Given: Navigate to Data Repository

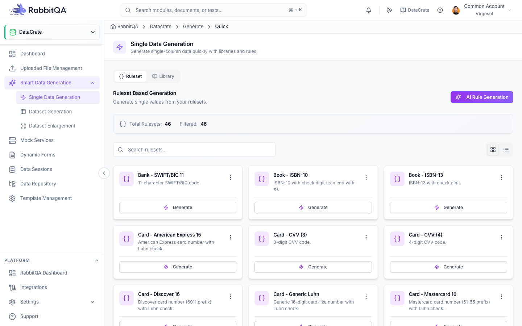Looking at the screenshot, I should (x=52, y=184).
